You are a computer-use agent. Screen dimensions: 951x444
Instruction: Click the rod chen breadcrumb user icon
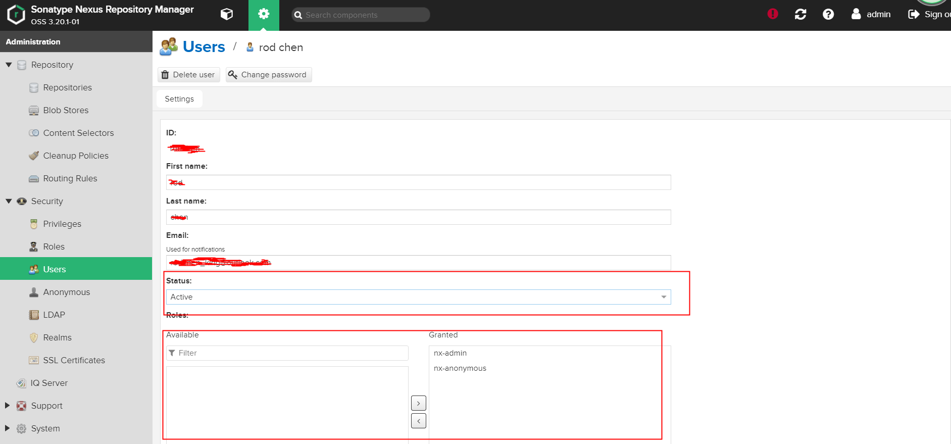coord(250,47)
